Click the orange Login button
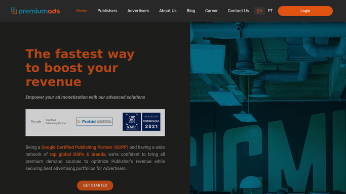 tap(305, 11)
